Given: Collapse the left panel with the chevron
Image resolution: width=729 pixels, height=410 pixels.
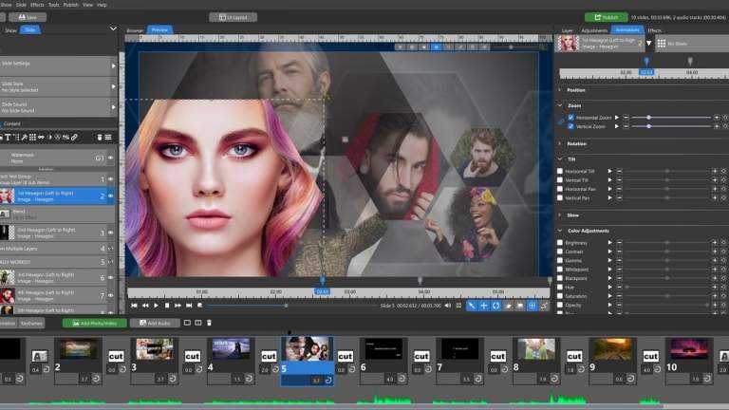Looking at the screenshot, I should coord(113,28).
